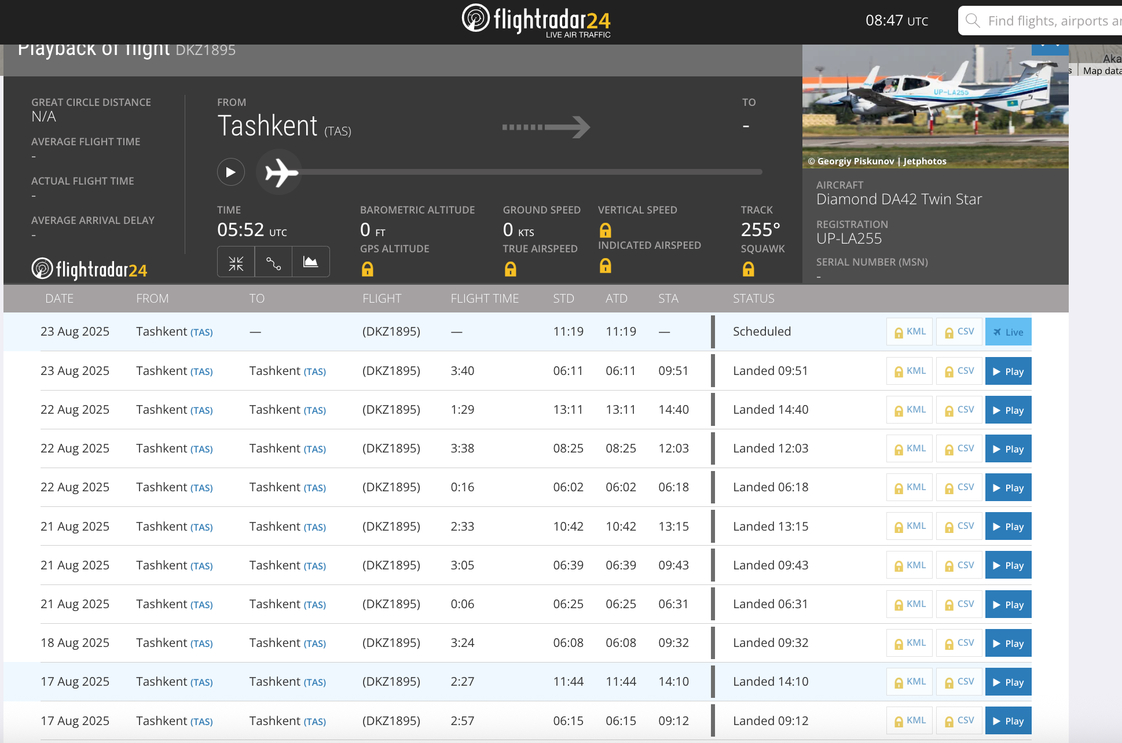This screenshot has height=743, width=1122.
Task: Click the GPS altitude lock icon
Action: 368,269
